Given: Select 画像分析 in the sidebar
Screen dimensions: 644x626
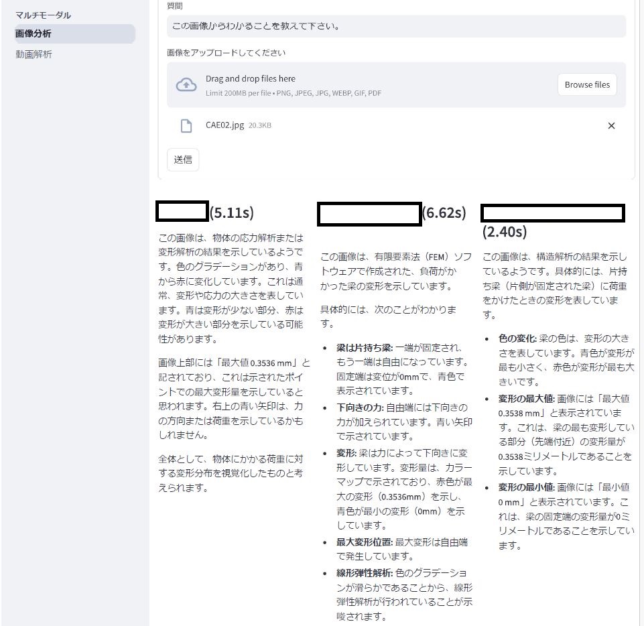Looking at the screenshot, I should (75, 34).
